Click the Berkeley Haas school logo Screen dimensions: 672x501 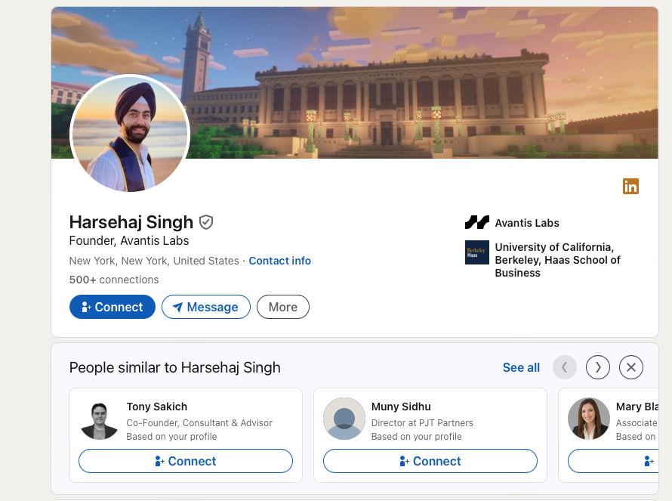(x=477, y=252)
